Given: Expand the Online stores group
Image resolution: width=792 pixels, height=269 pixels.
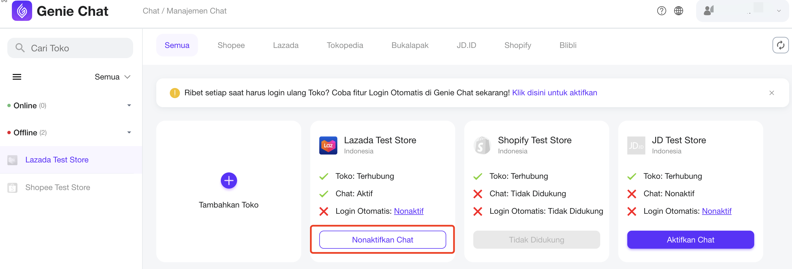Looking at the screenshot, I should pyautogui.click(x=129, y=105).
